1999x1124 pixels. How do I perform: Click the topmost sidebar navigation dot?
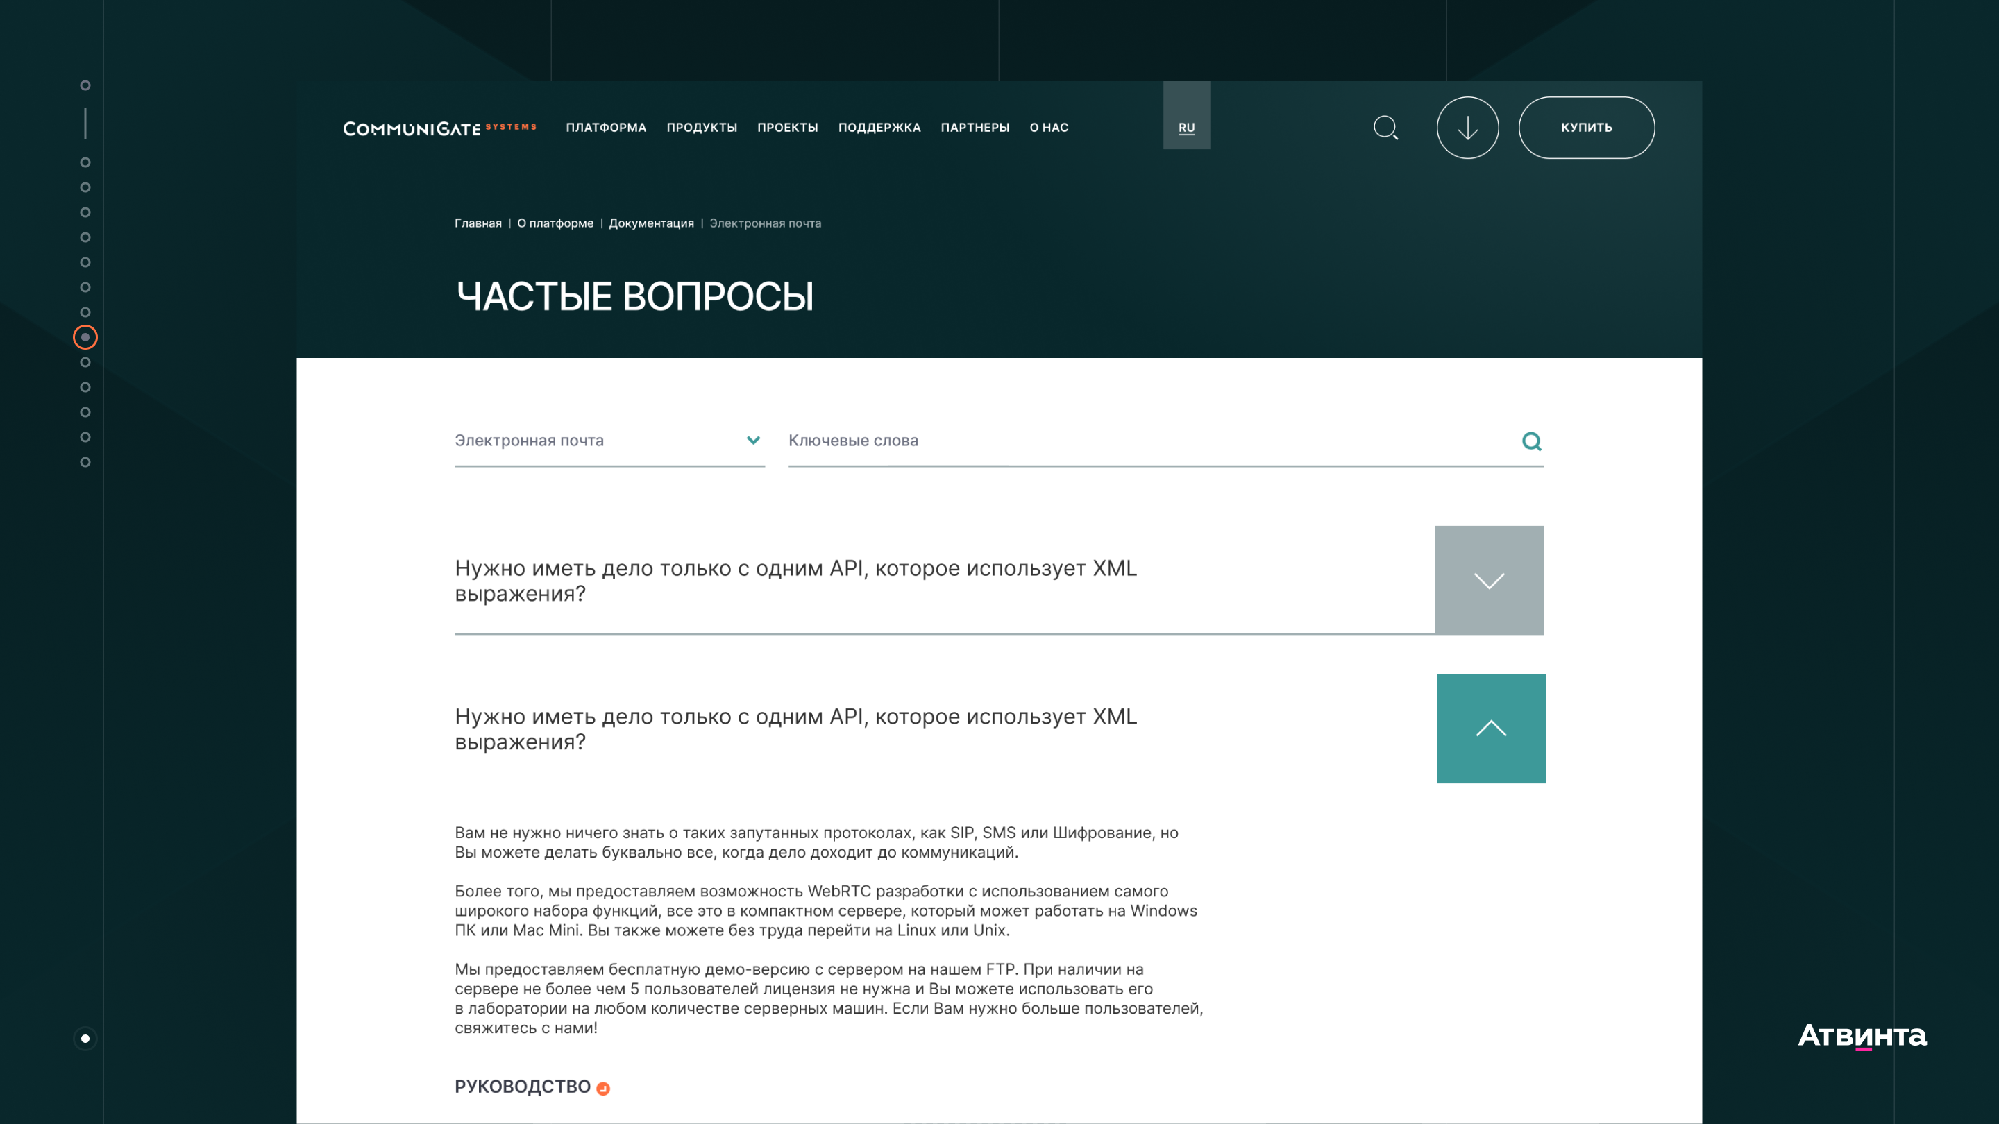85,85
